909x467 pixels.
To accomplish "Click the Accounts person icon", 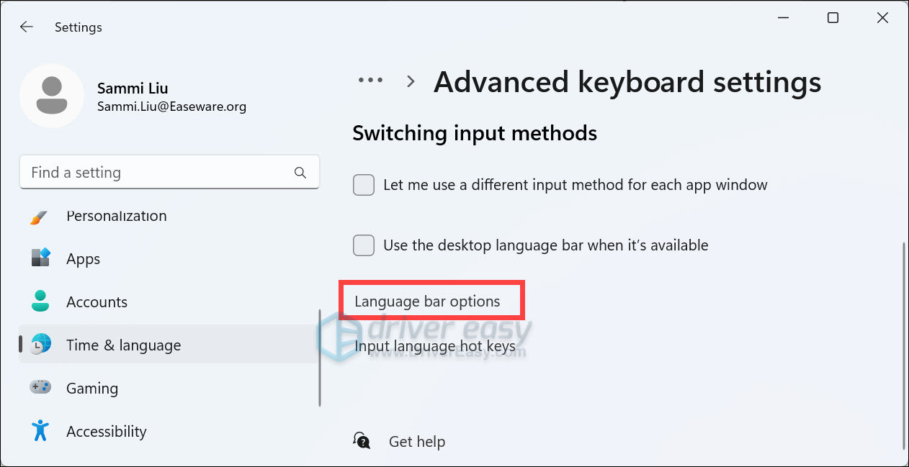I will (40, 301).
